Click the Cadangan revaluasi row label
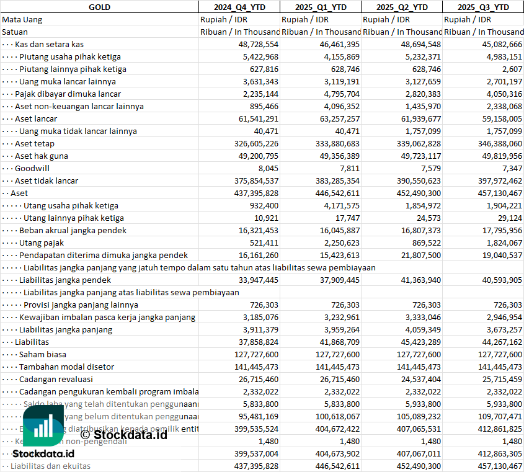Image resolution: width=524 pixels, height=472 pixels. (56, 379)
